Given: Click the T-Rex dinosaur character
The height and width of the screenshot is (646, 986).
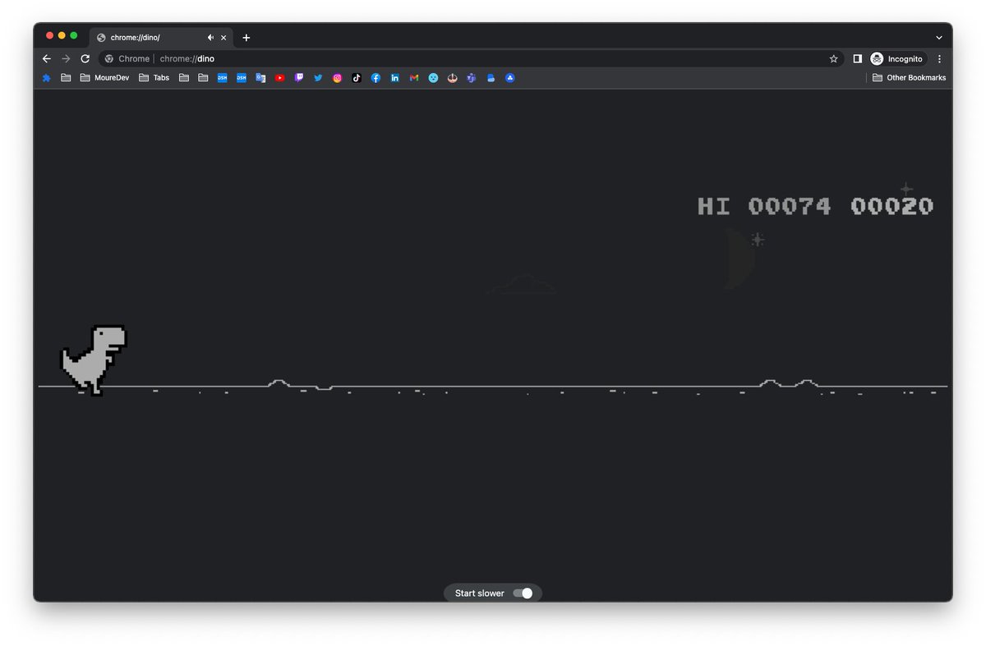Looking at the screenshot, I should coord(94,360).
